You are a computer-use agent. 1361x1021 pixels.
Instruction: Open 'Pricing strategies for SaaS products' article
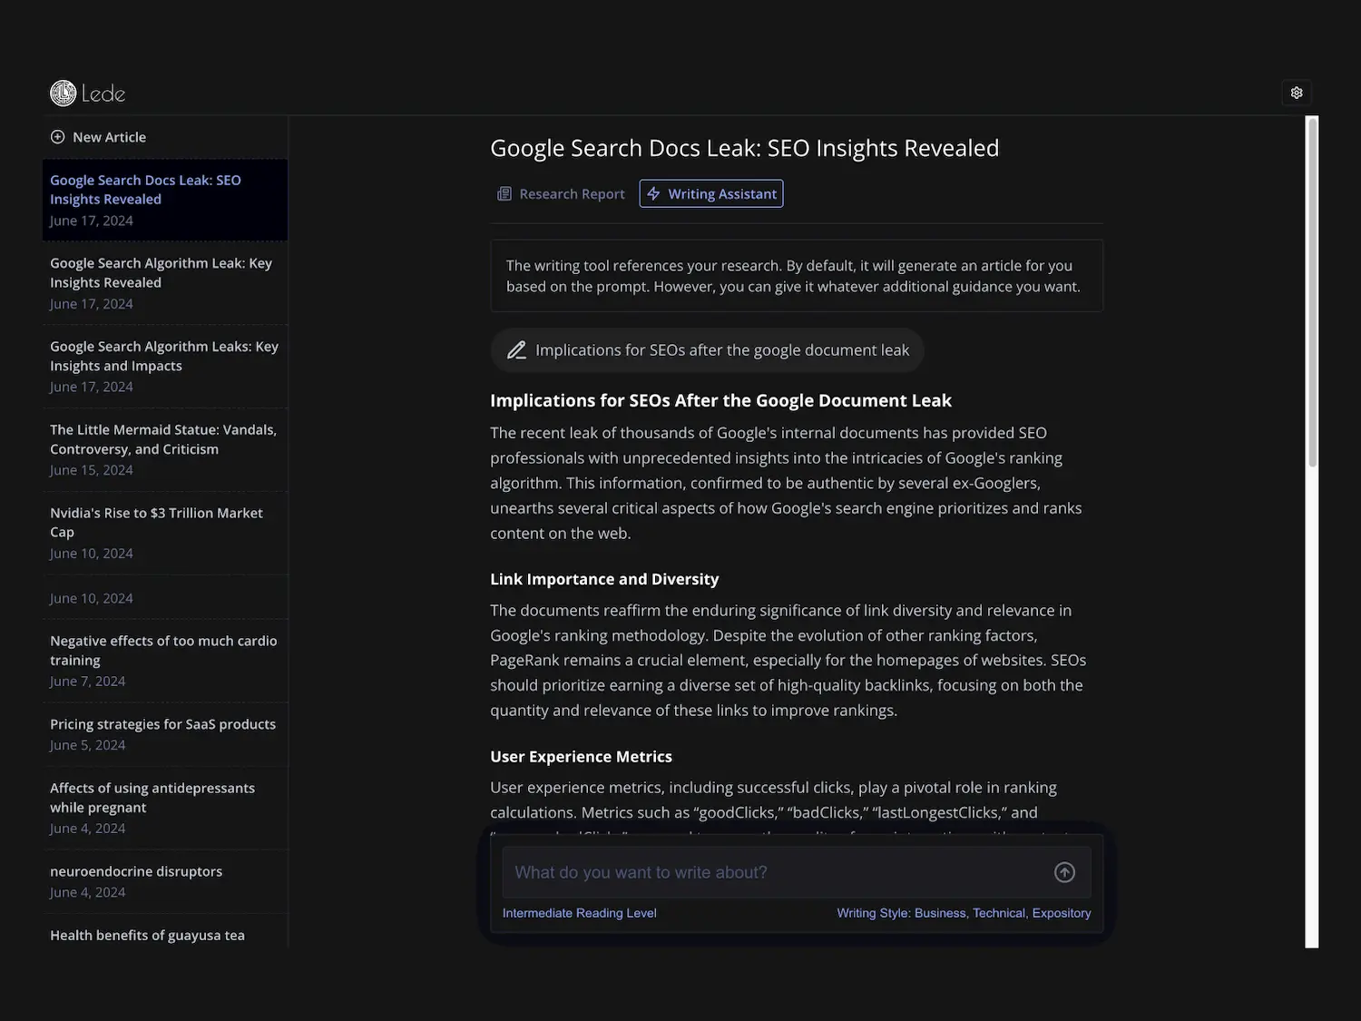pyautogui.click(x=165, y=734)
